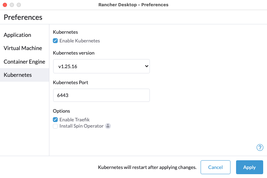Screen dimensions: 267x178
Task: Tick the Install Spin Operator checkbox
Action: click(x=55, y=126)
